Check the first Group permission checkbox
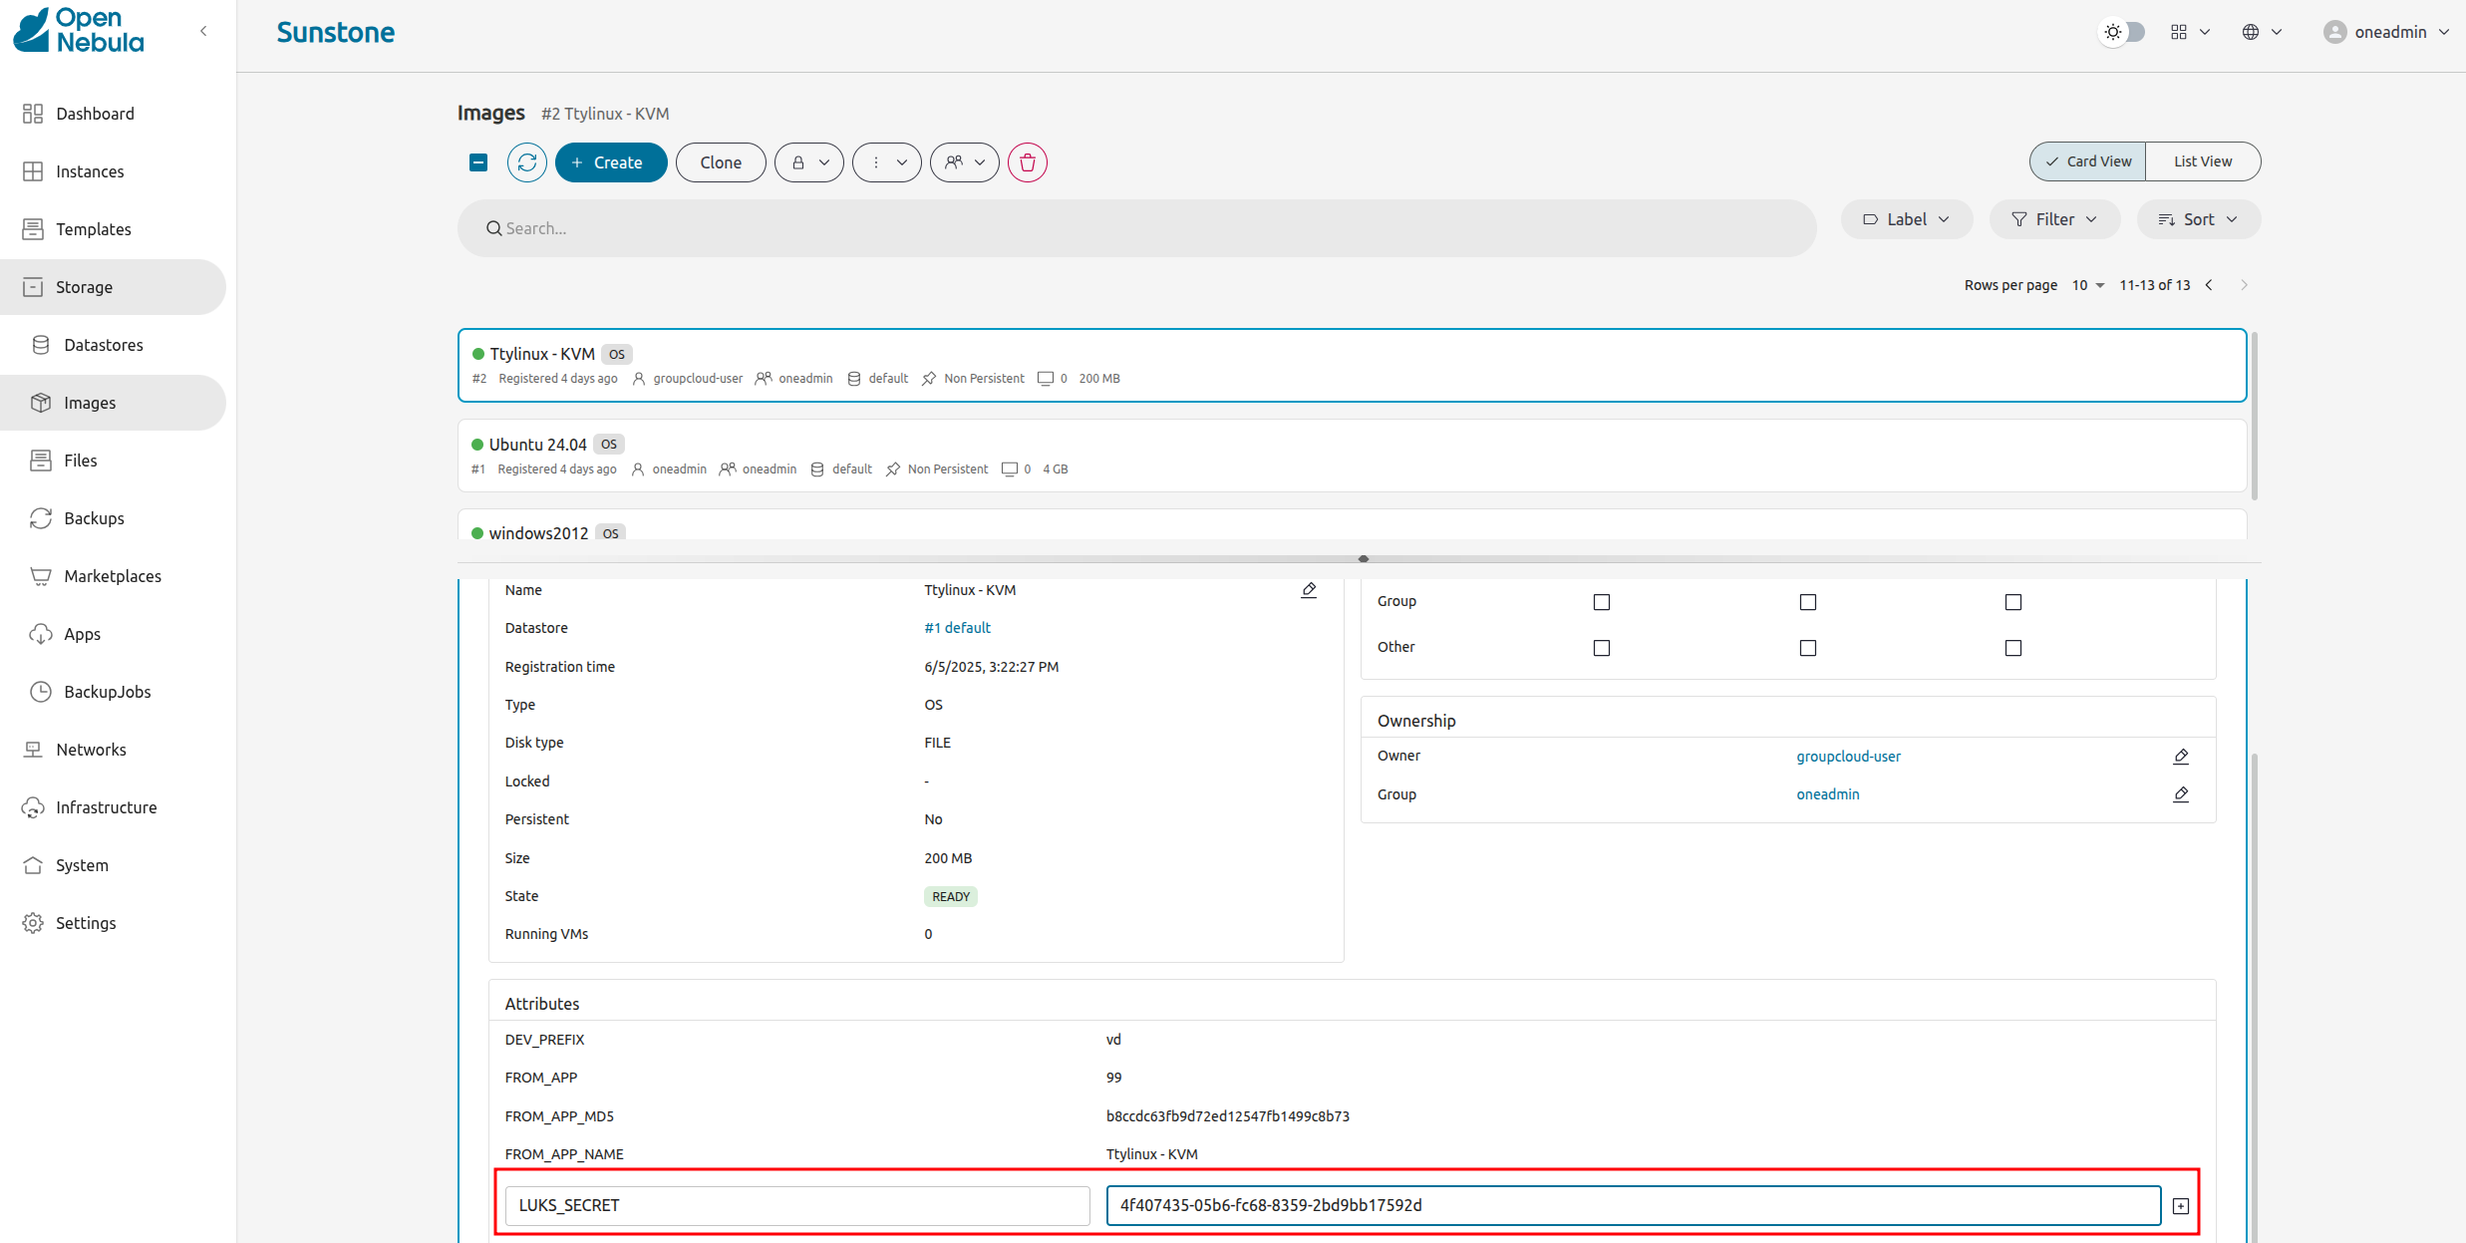The height and width of the screenshot is (1243, 2466). click(x=1601, y=602)
